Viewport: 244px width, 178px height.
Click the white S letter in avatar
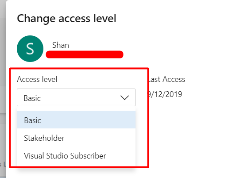click(x=30, y=49)
